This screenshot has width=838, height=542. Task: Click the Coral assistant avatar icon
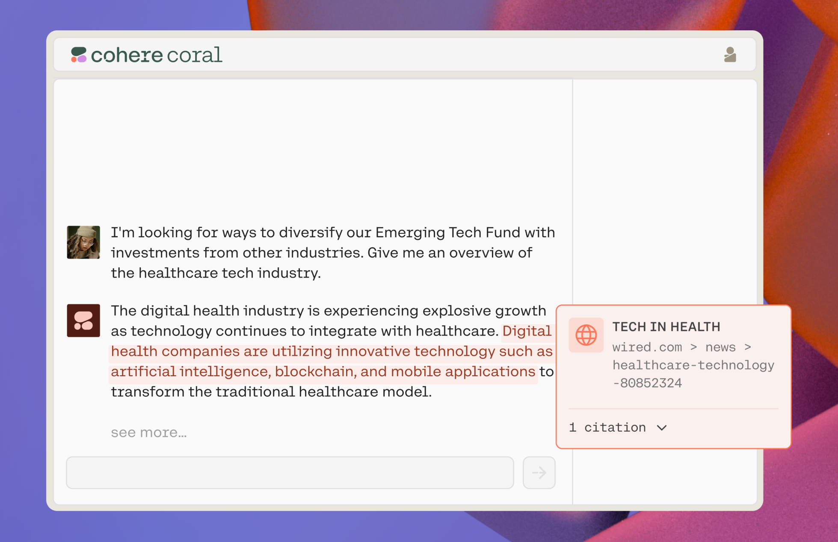click(83, 321)
